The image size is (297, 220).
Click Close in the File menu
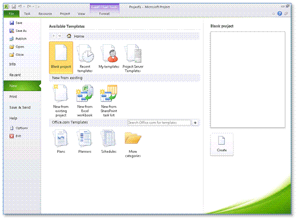[x=17, y=55]
